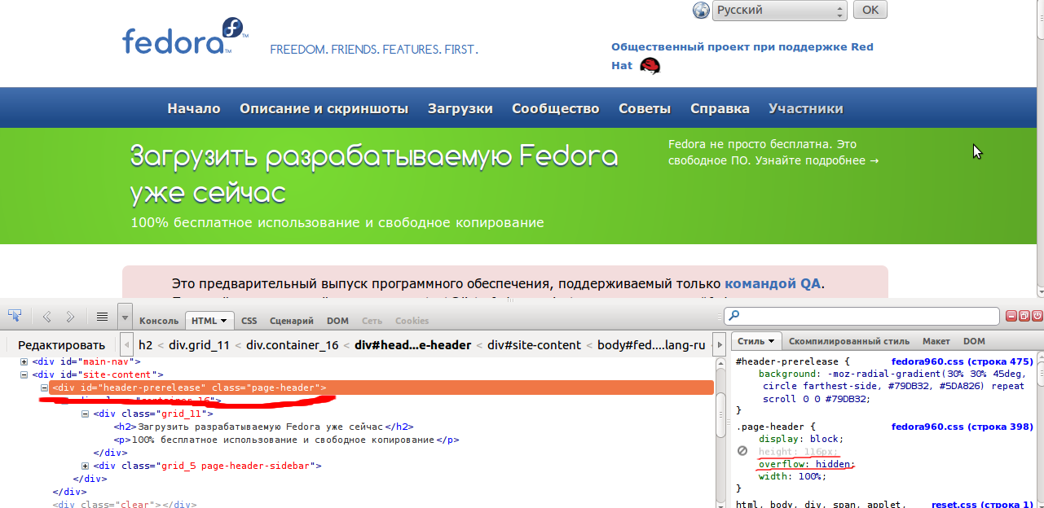Screen dimensions: 1044x508
Task: Select the h2 breadcrumb item
Action: [x=146, y=345]
